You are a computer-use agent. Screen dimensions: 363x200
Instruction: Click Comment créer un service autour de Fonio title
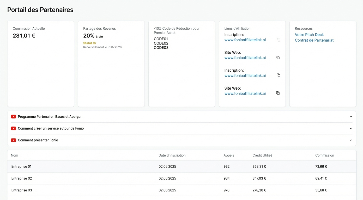[x=51, y=128]
